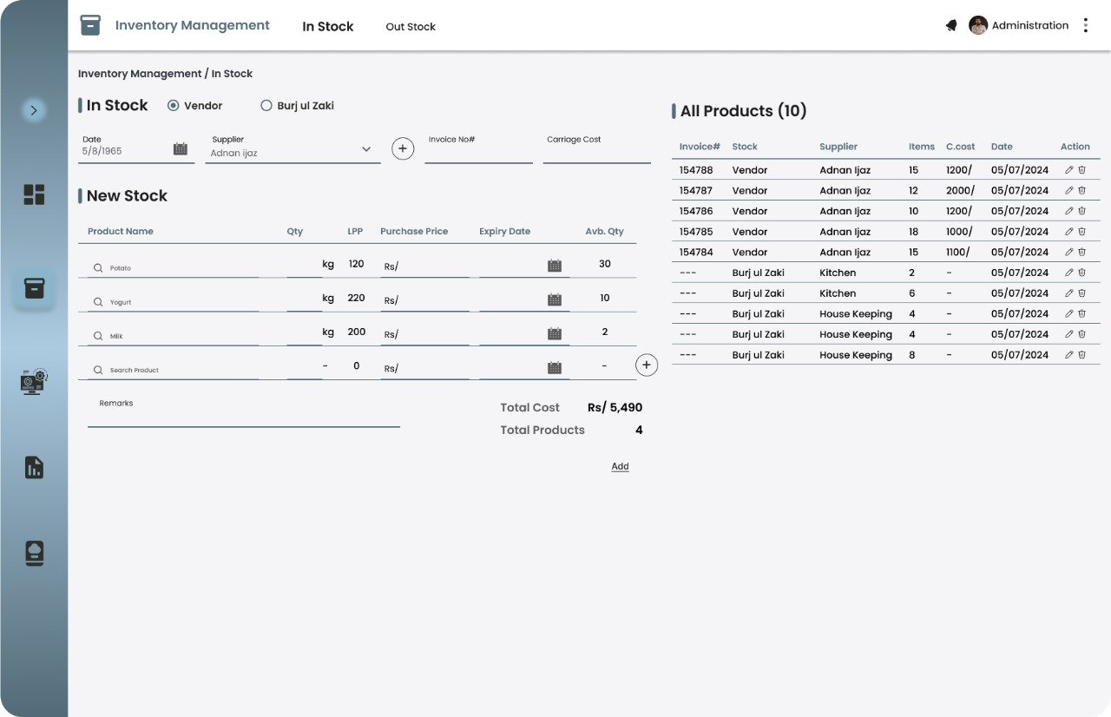Open the reports chart icon in sidebar
Screen dimensions: 1111x717
[34, 468]
